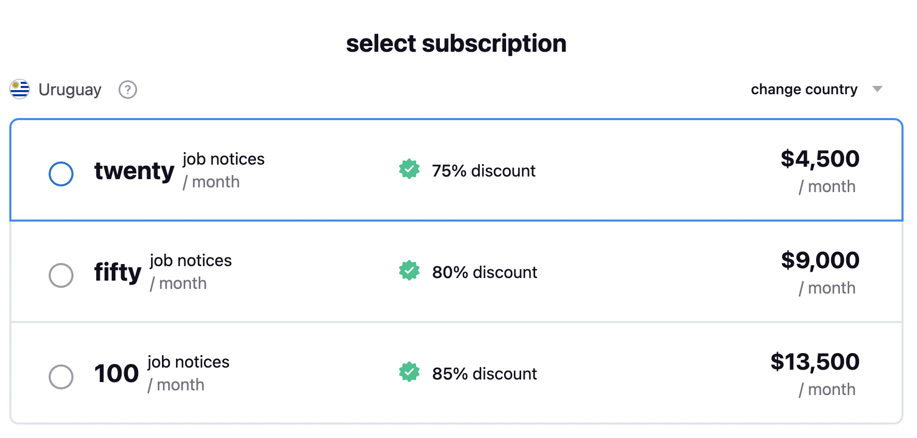Choose the 100 job notices radio button
This screenshot has width=917, height=438.
click(61, 377)
